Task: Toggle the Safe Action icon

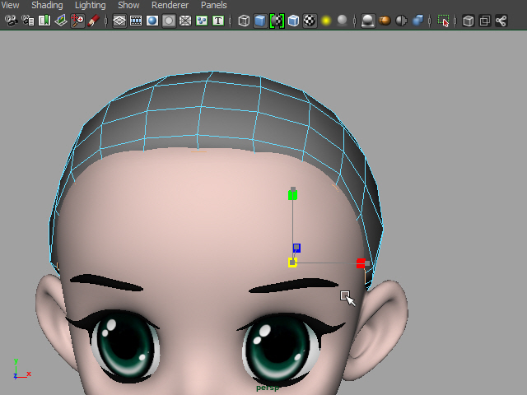Action: point(202,21)
